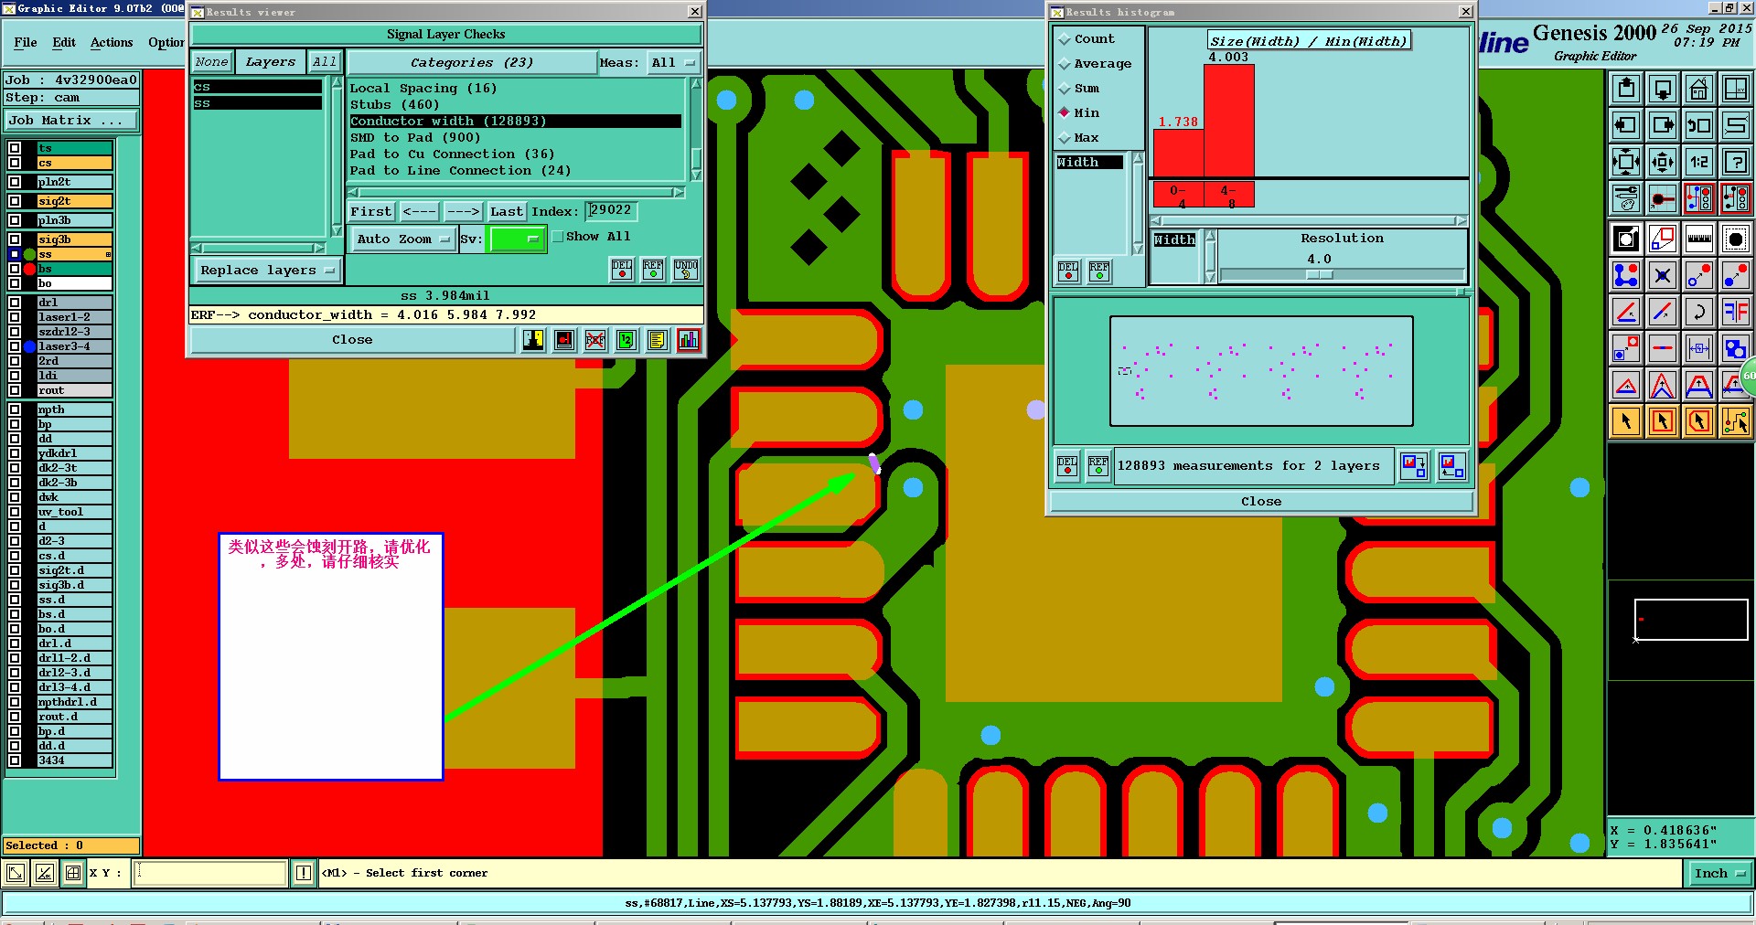Open the File menu

pos(26,43)
